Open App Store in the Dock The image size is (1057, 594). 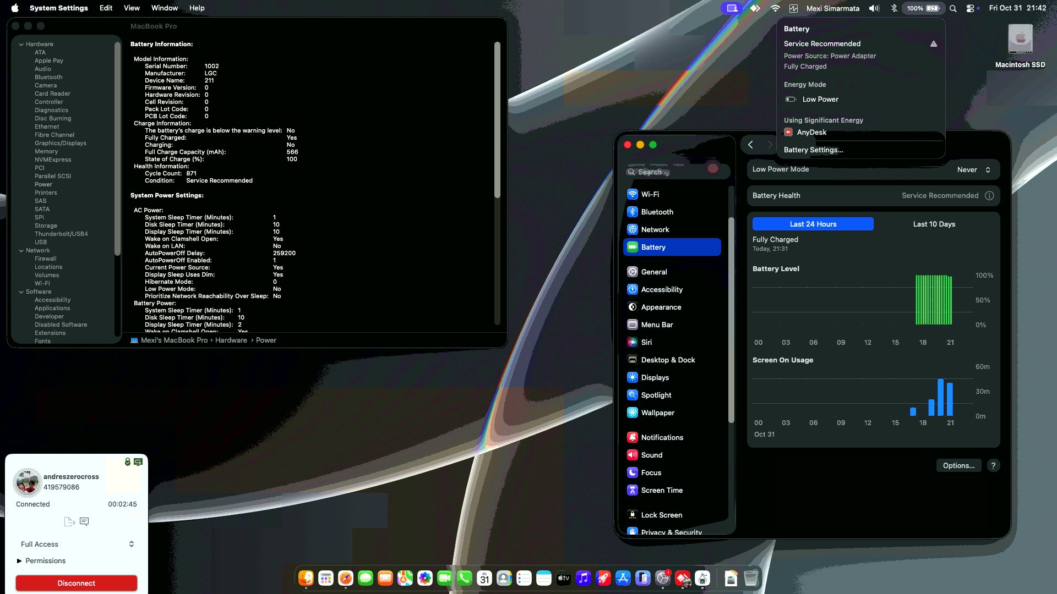[x=623, y=578]
